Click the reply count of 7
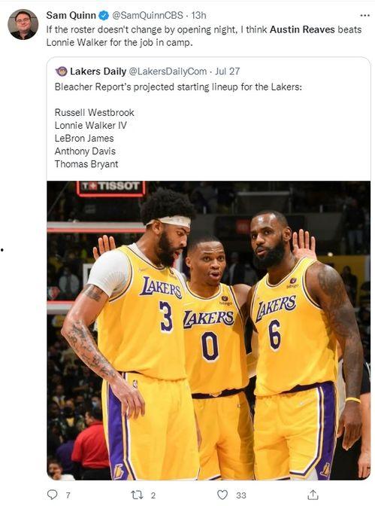 pyautogui.click(x=68, y=495)
